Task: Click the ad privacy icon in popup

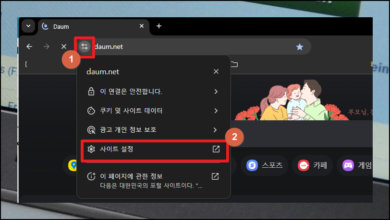Action: coord(91,129)
